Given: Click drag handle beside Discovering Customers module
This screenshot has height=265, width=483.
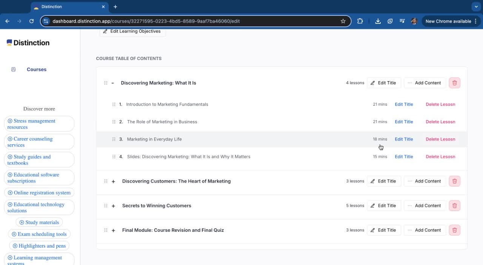Looking at the screenshot, I should (106, 181).
